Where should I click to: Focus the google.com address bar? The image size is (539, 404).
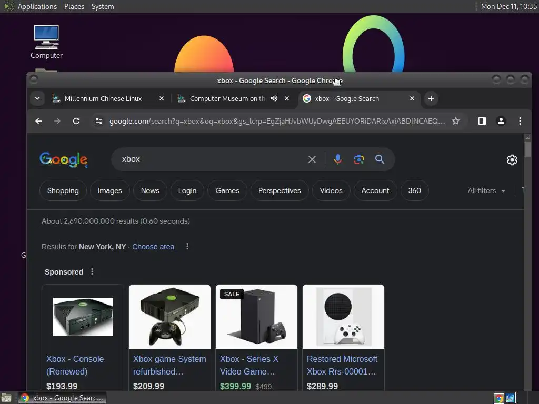click(277, 121)
